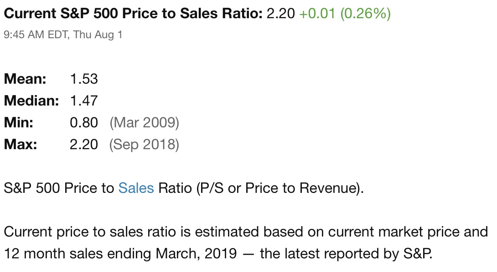Click the Current S&P 500 Price to Sales Ratio heading
This screenshot has height=272, width=497.
pyautogui.click(x=134, y=14)
